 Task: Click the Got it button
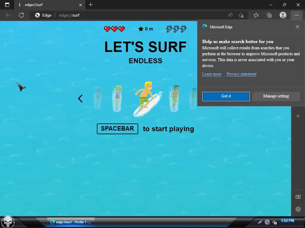click(226, 96)
